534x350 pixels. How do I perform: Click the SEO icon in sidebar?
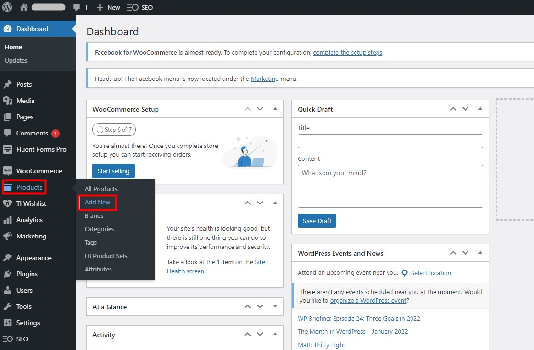pos(8,339)
